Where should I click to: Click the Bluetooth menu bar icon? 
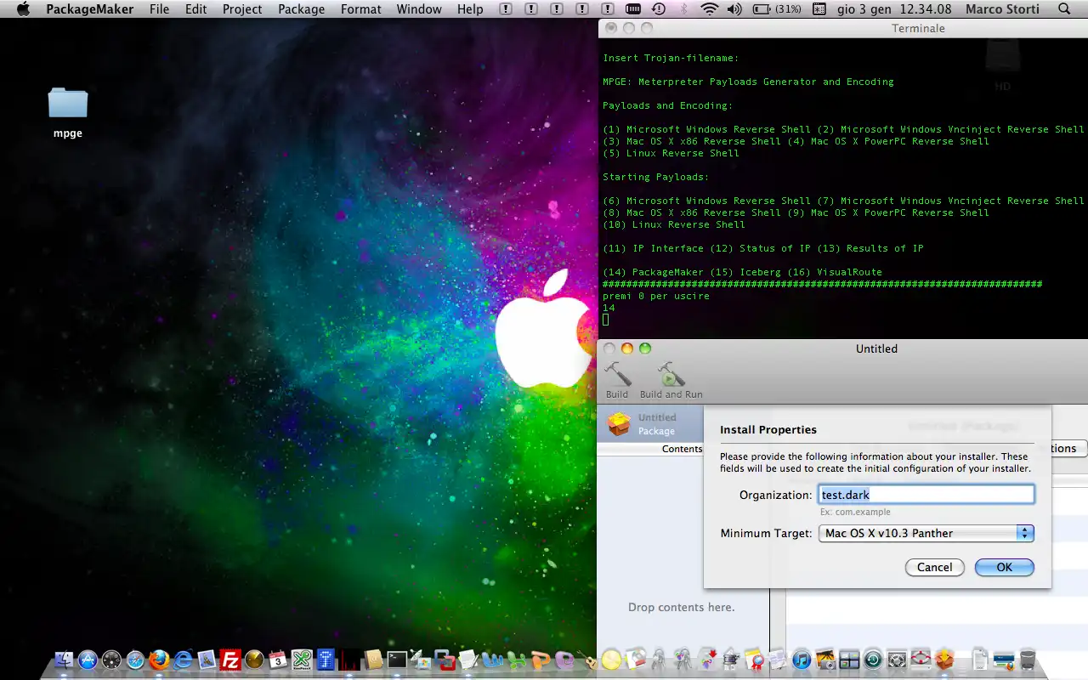[x=684, y=9]
